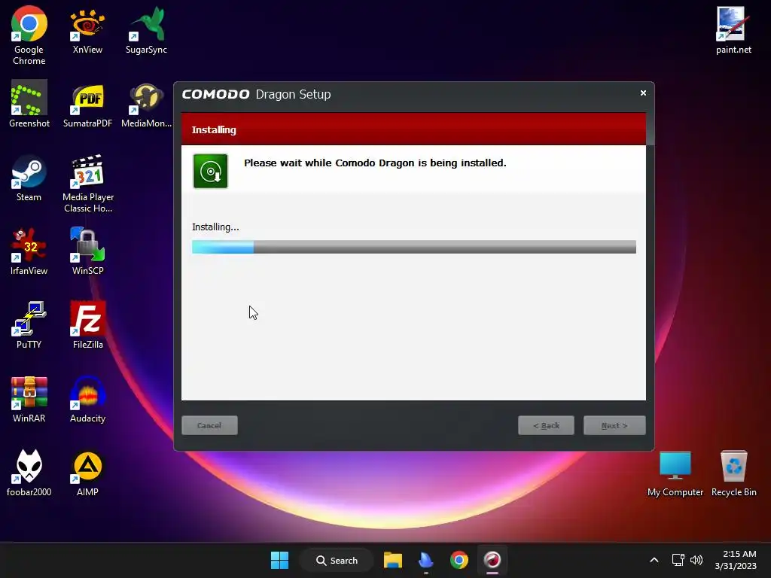Viewport: 771px width, 578px height.
Task: Launch the AIMP desktop shortcut
Action: 87,473
